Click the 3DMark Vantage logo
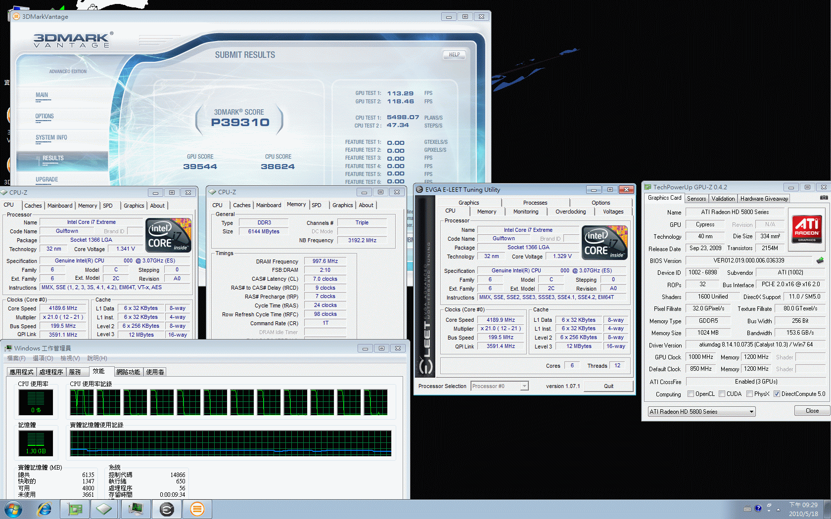831x519 pixels. click(x=73, y=40)
